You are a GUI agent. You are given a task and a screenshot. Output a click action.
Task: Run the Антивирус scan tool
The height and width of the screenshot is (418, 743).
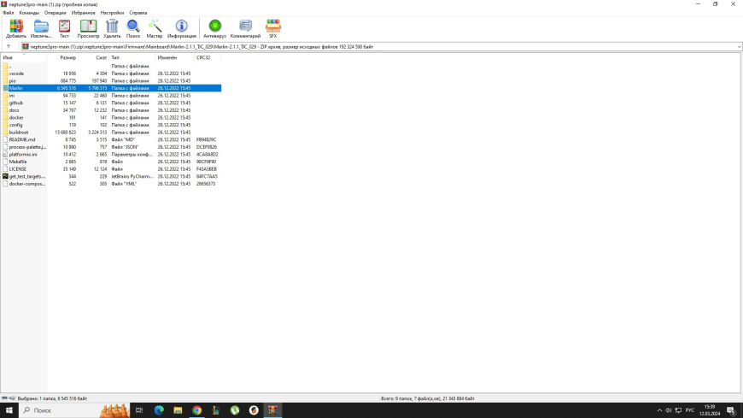click(x=214, y=29)
